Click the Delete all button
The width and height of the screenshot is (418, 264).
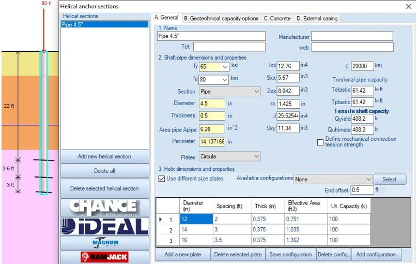104,171
